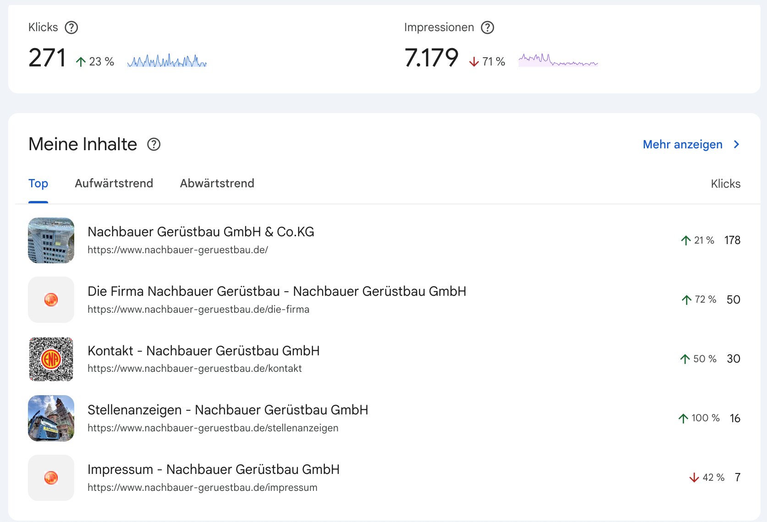Viewport: 767px width, 522px height.
Task: Click the purple Impressionen sparkline chart
Action: pyautogui.click(x=558, y=60)
